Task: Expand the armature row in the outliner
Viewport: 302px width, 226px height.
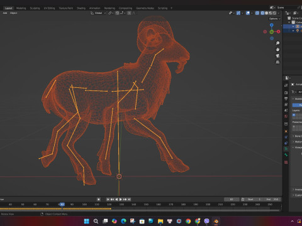Action: point(293,26)
